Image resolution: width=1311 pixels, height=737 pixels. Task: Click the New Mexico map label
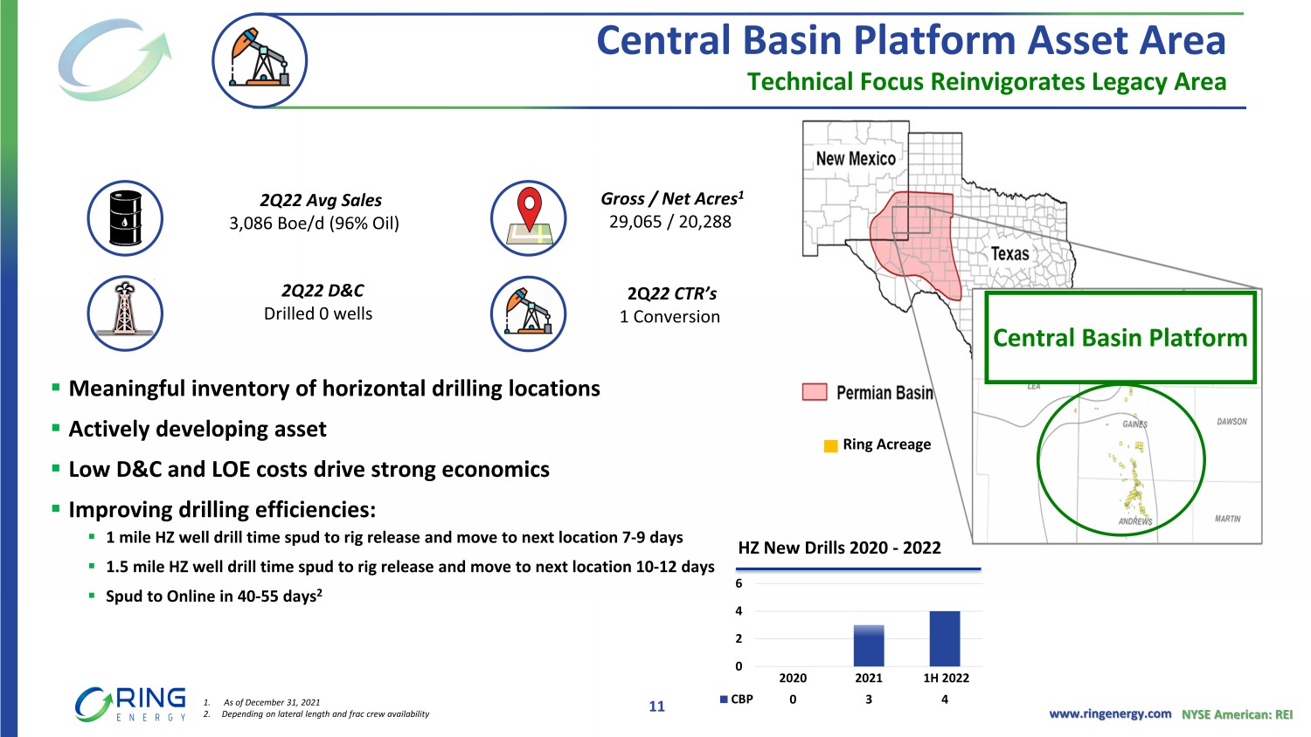point(856,159)
